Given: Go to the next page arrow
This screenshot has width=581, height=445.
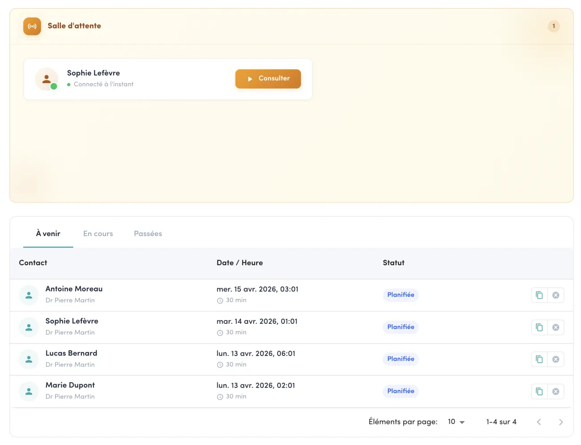Looking at the screenshot, I should [561, 422].
